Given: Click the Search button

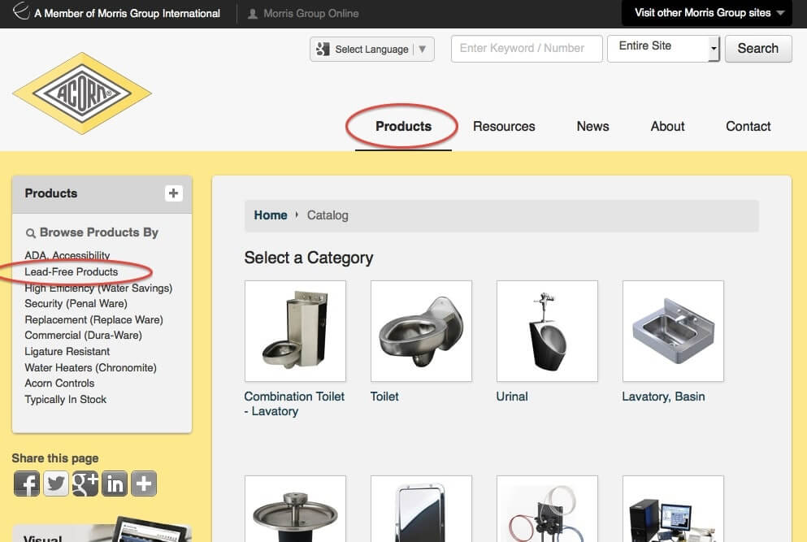Looking at the screenshot, I should [x=758, y=49].
